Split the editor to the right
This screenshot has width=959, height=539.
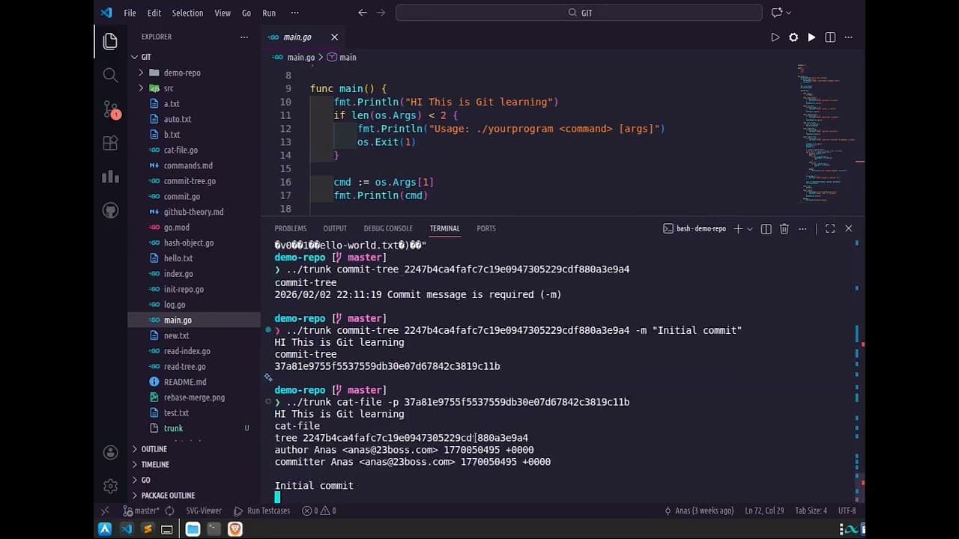(830, 37)
